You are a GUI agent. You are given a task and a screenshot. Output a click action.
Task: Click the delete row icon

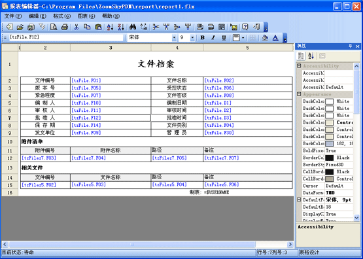coord(177,27)
